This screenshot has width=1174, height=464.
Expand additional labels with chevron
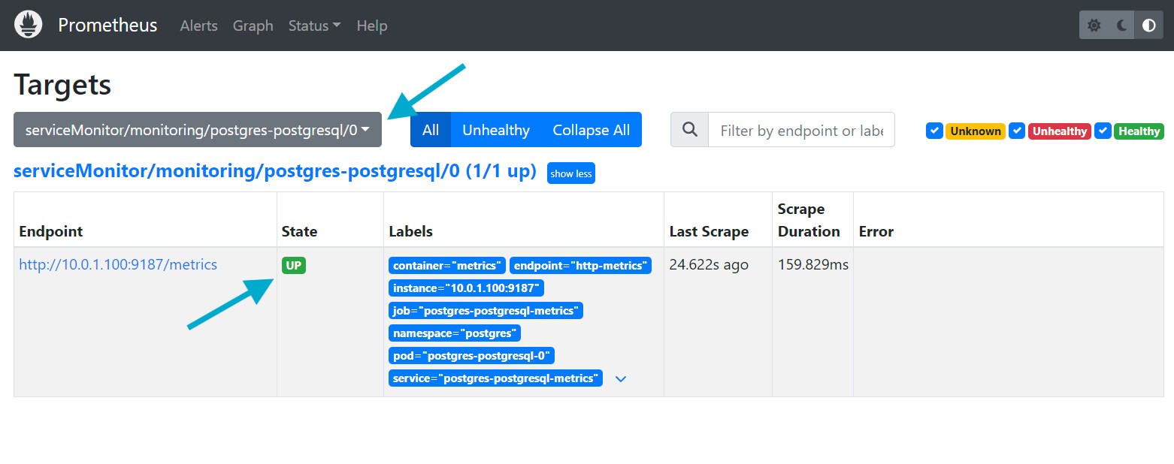621,379
